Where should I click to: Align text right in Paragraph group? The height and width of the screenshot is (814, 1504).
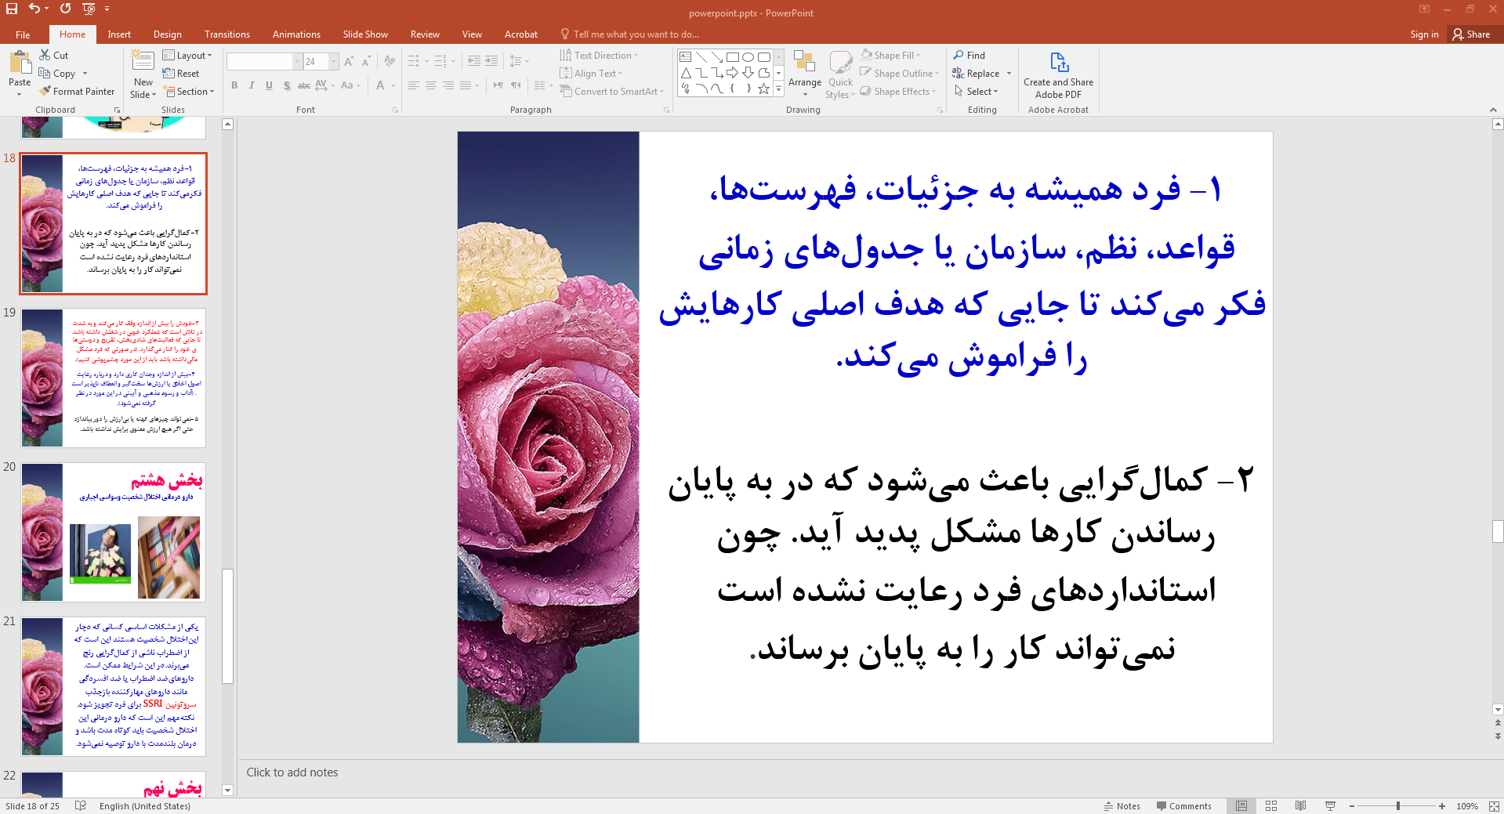click(x=448, y=85)
